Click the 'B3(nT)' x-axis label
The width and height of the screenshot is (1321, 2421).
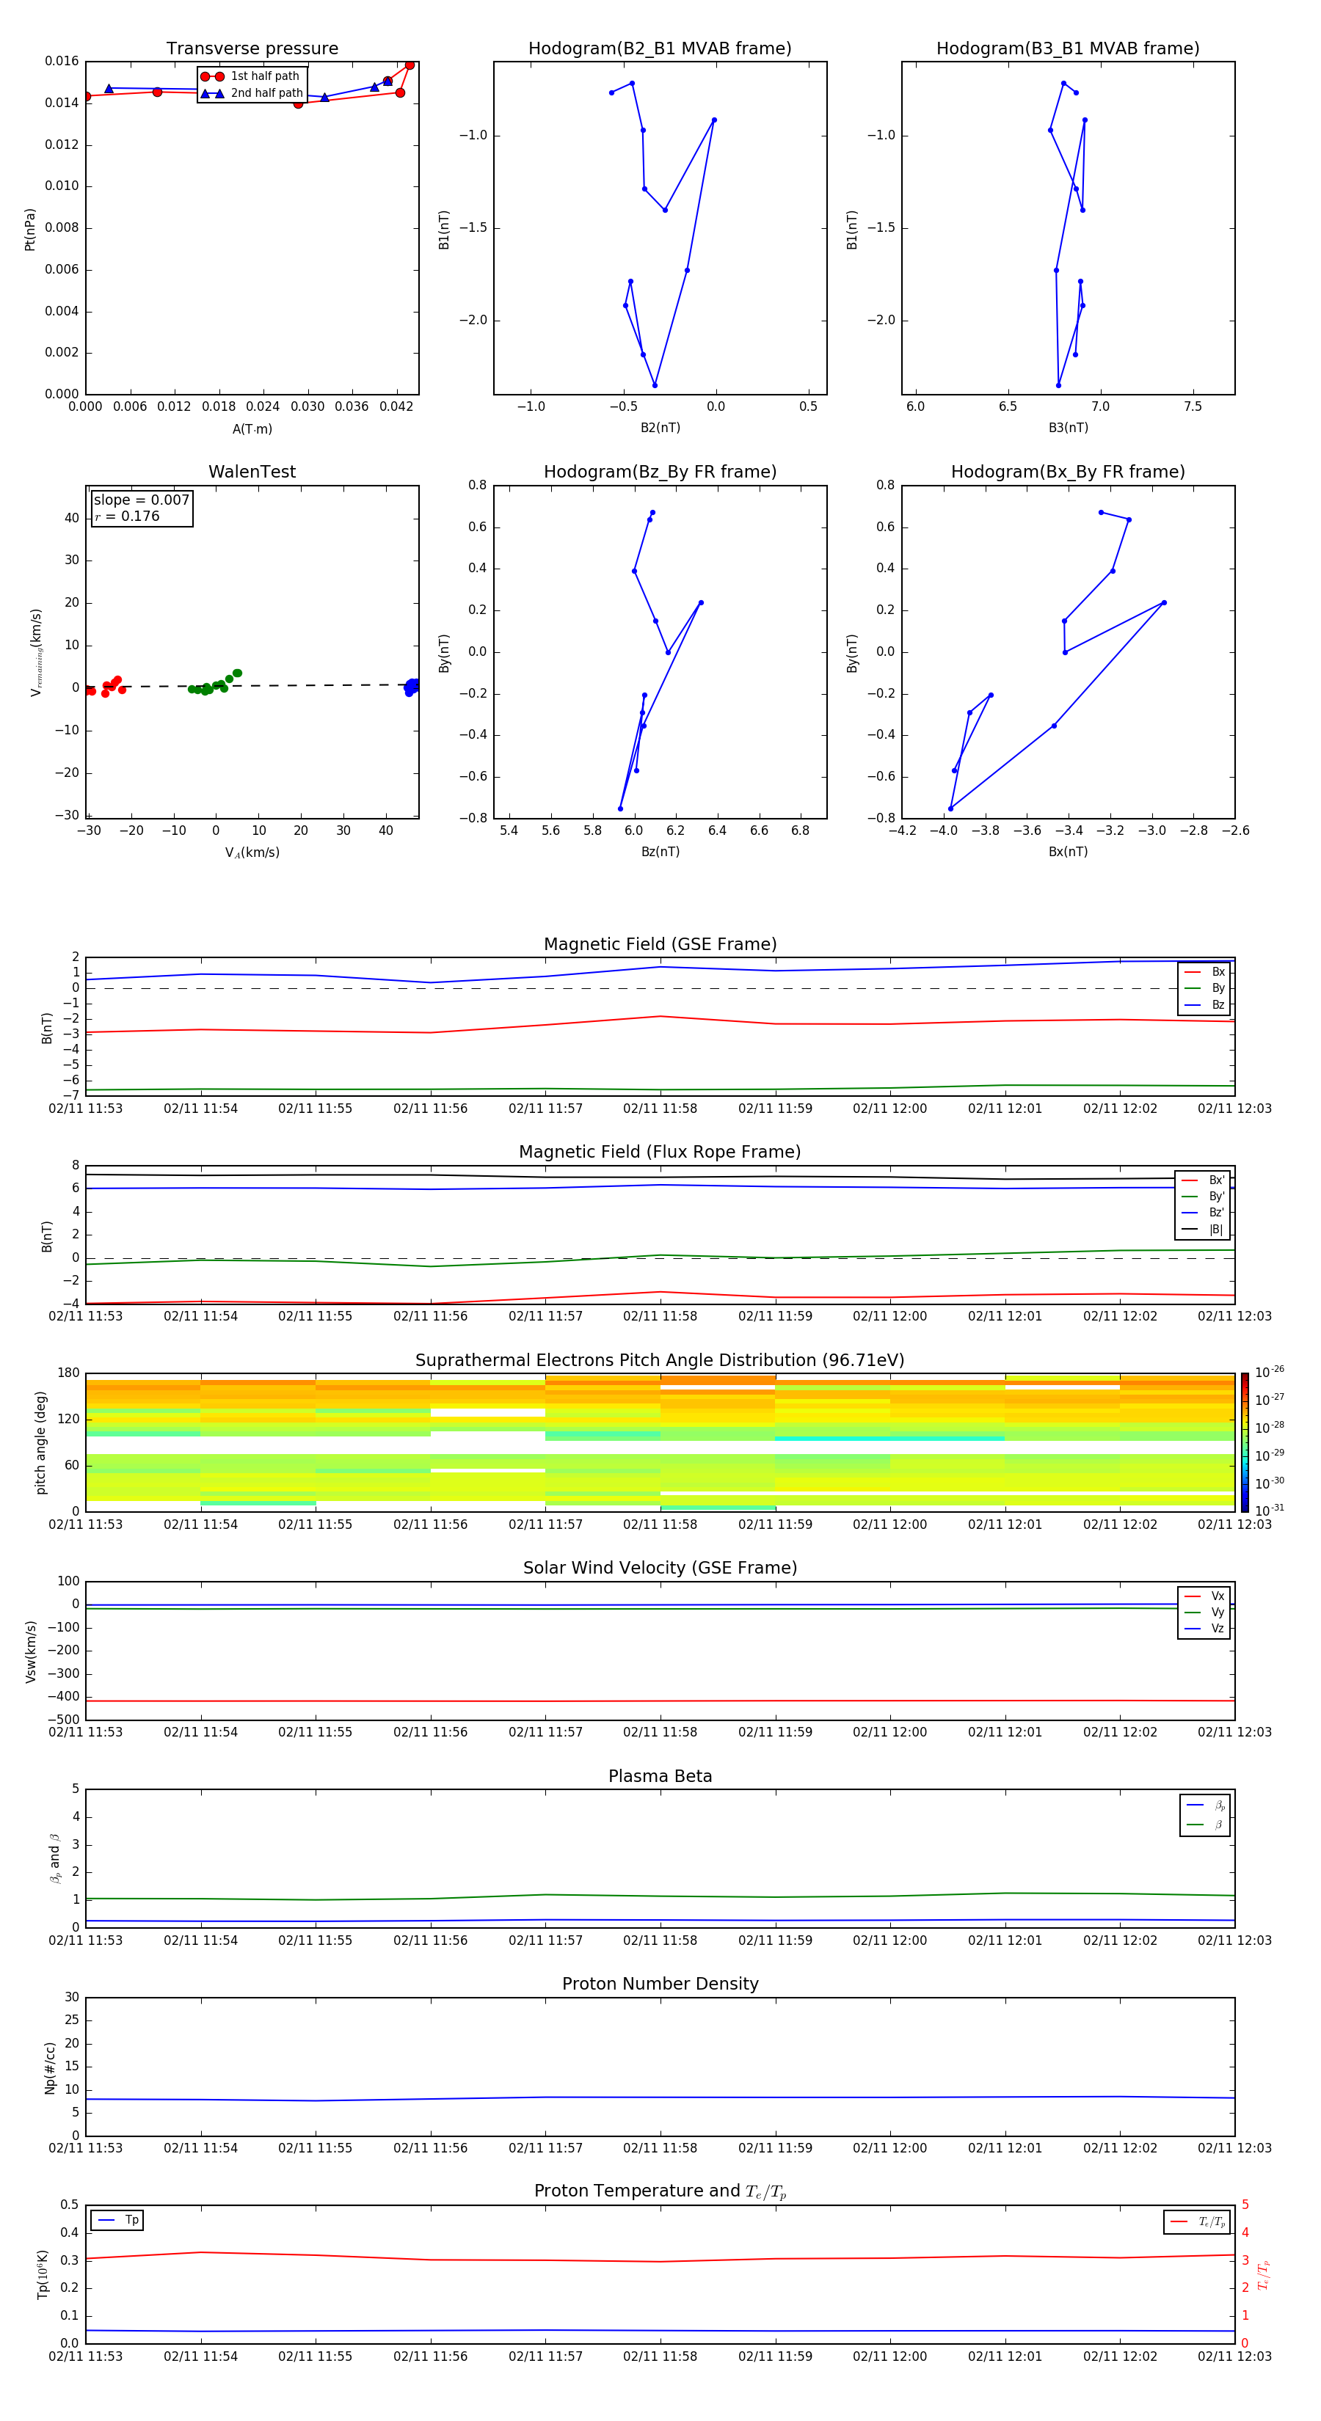[x=1068, y=428]
